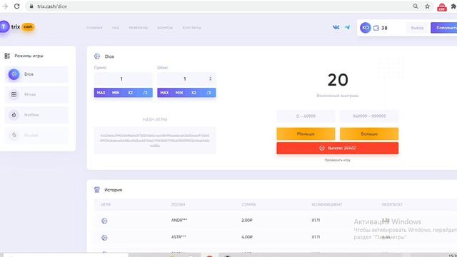Focus the Шанс input field
The image size is (457, 257).
186,79
